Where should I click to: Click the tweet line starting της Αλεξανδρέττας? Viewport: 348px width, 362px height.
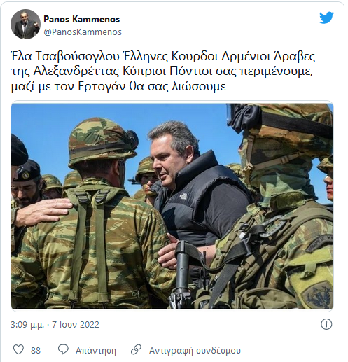162,71
